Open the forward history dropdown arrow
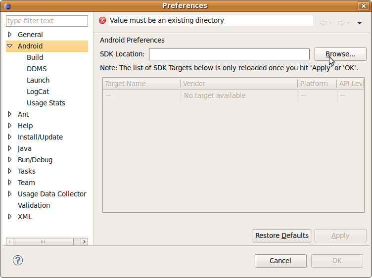This screenshot has height=278, width=372. click(x=348, y=23)
